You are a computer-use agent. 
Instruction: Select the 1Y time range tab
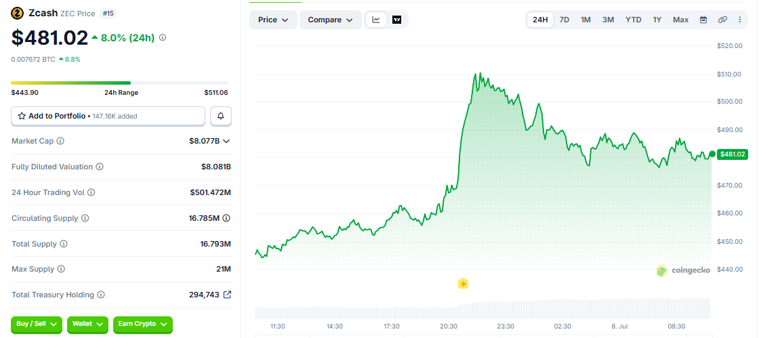657,20
